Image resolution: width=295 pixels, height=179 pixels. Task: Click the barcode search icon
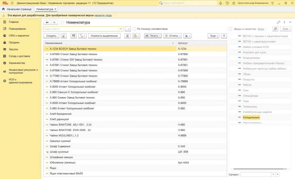tap(73, 36)
